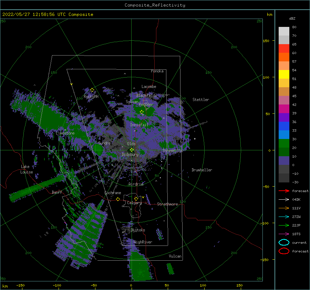This screenshot has width=310, height=290.
Task: Click the red forecast arrow in legend
Action: [x=284, y=191]
